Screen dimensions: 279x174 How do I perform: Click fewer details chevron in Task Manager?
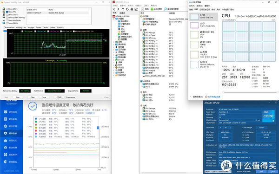click(x=191, y=97)
